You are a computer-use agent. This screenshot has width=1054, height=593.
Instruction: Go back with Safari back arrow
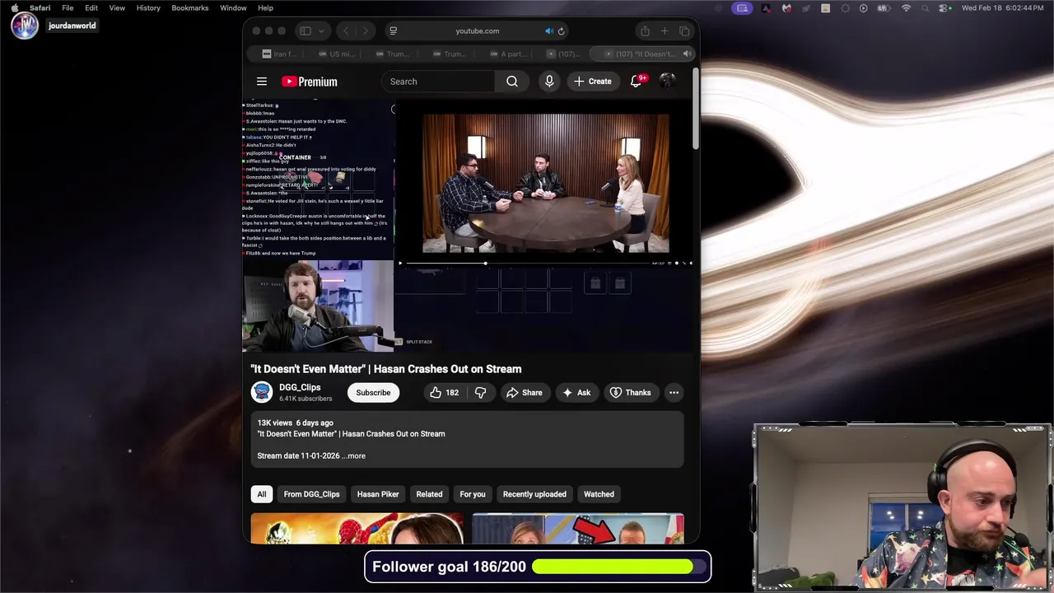click(x=347, y=31)
